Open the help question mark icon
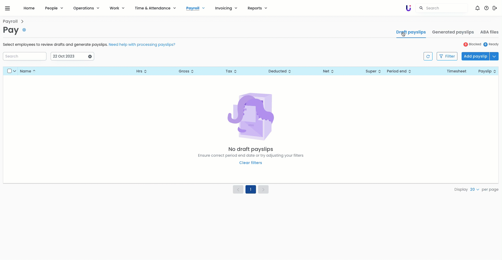The height and width of the screenshot is (260, 502). tap(486, 8)
